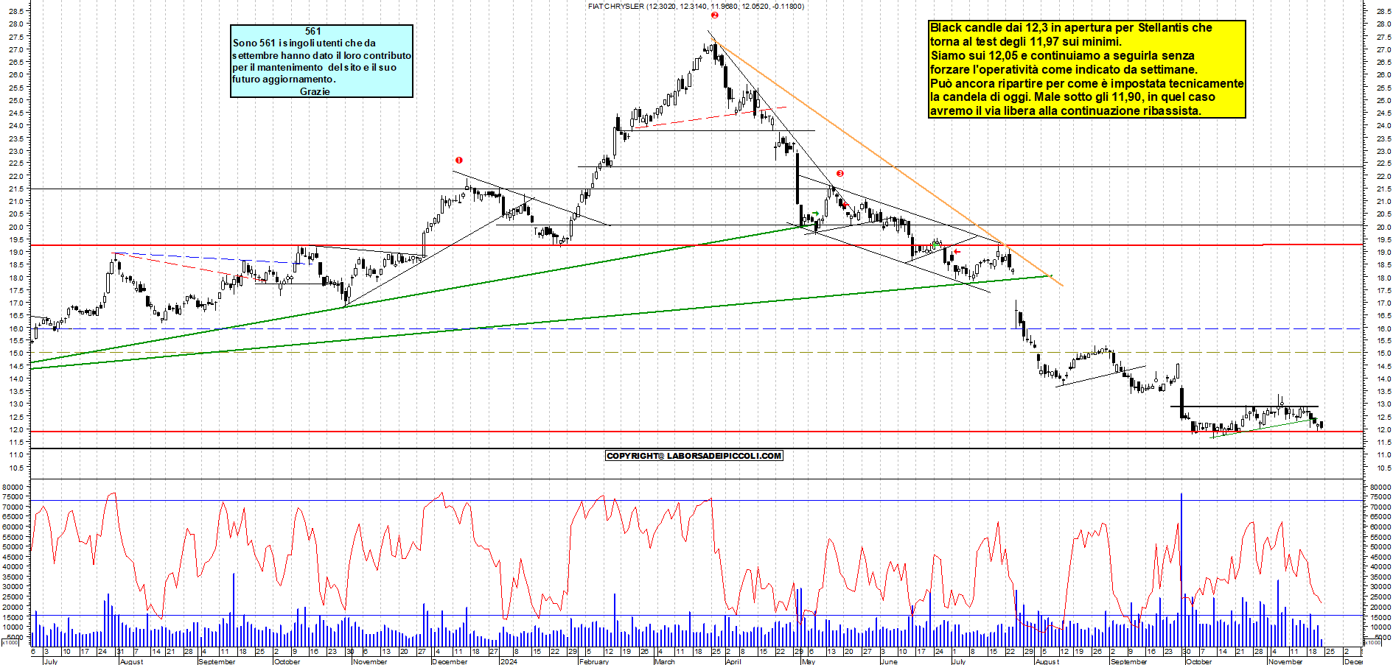Click the red circle marker numbered 1

click(459, 160)
